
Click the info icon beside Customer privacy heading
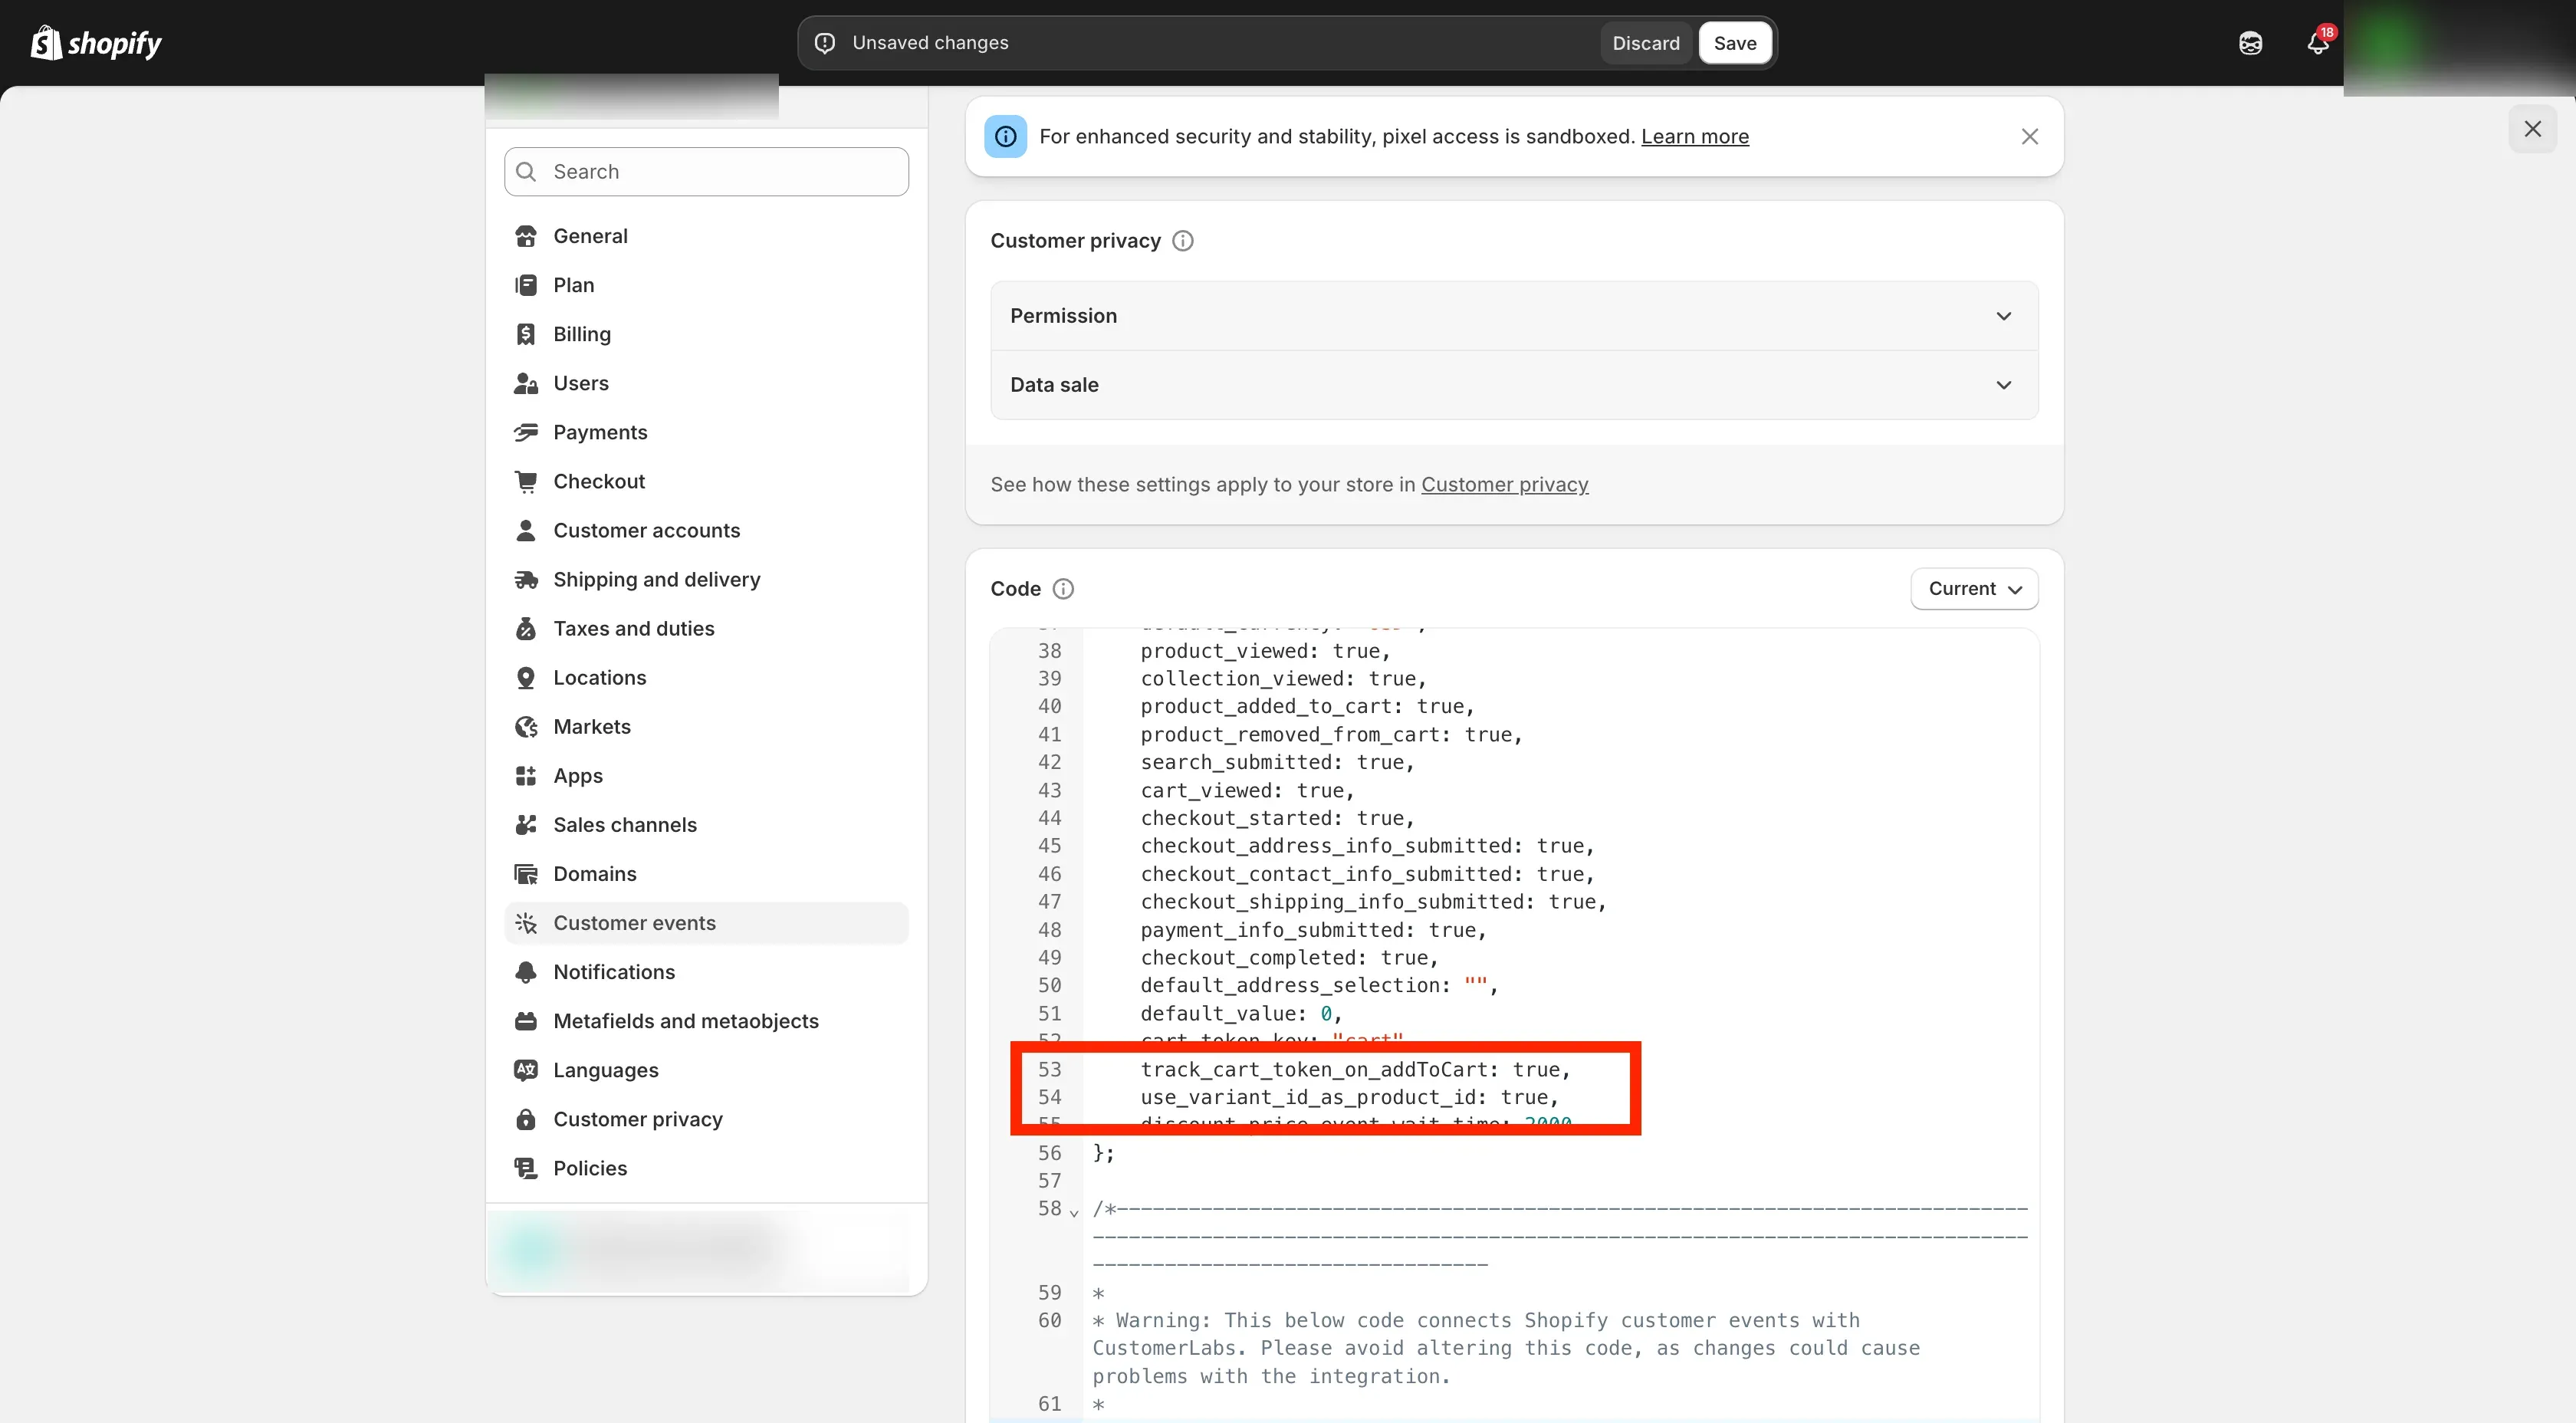[x=1183, y=240]
